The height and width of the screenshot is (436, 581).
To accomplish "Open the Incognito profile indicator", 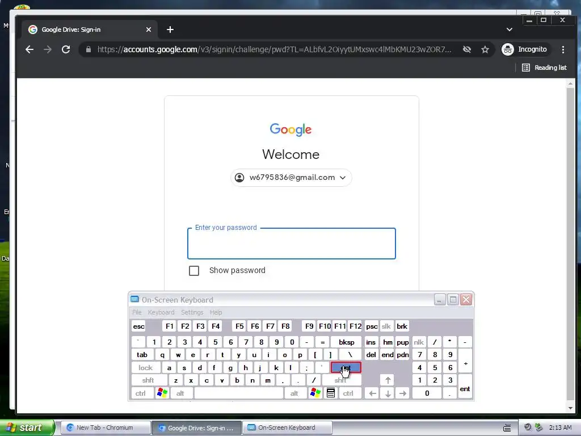I will (524, 49).
